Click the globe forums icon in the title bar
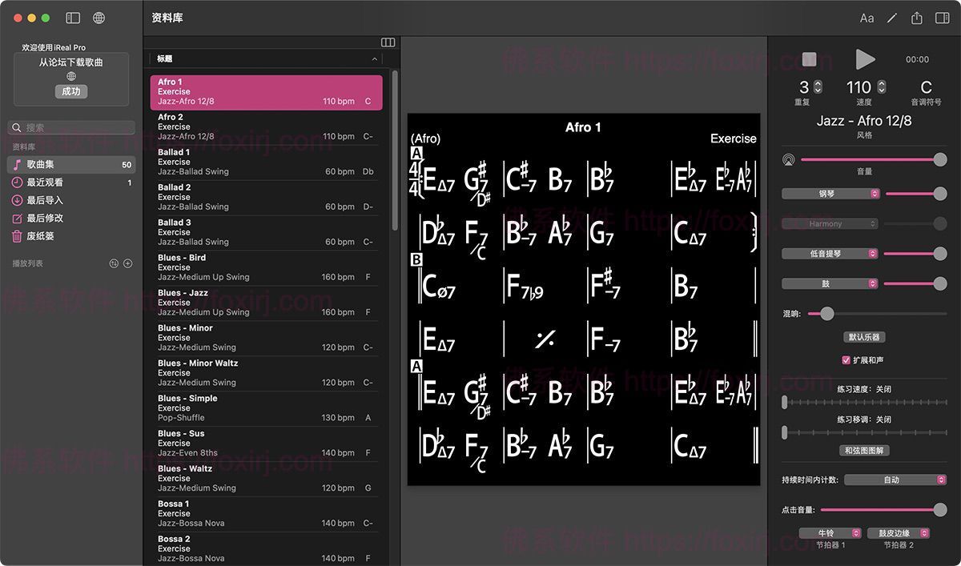Viewport: 961px width, 566px height. pyautogui.click(x=99, y=18)
